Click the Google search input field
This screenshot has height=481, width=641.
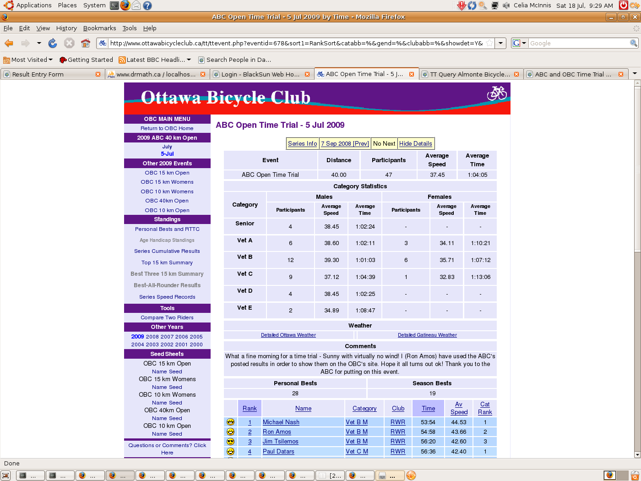579,43
